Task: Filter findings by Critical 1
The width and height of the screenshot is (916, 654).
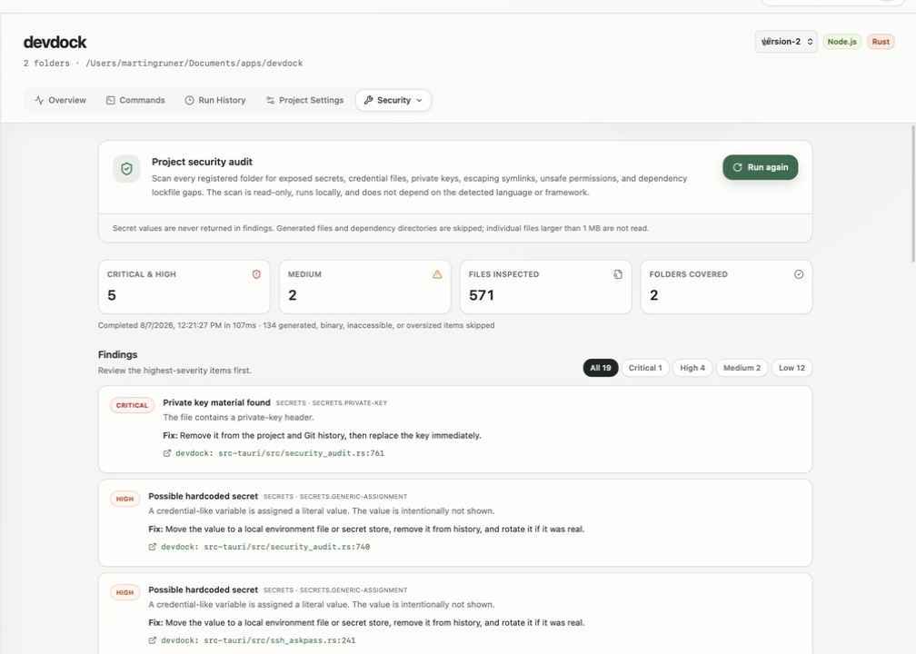Action: click(645, 368)
